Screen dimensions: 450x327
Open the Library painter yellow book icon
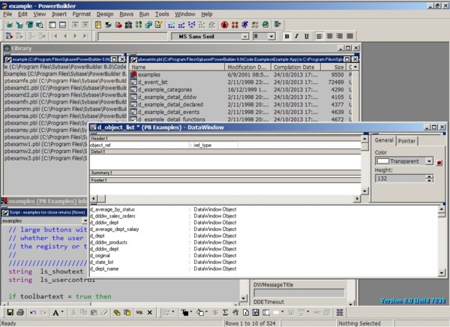pos(98,25)
